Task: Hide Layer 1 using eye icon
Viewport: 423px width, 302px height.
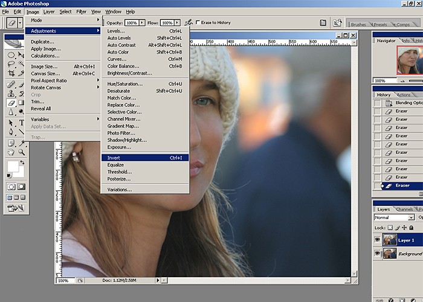Action: coord(377,240)
